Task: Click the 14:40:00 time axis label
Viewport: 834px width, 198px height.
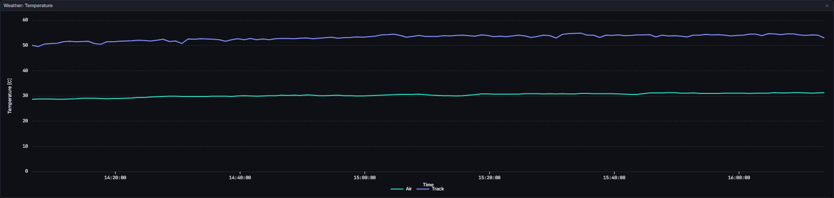Action: point(240,178)
